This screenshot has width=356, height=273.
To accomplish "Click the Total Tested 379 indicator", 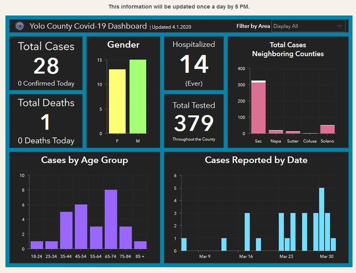I will pos(194,121).
